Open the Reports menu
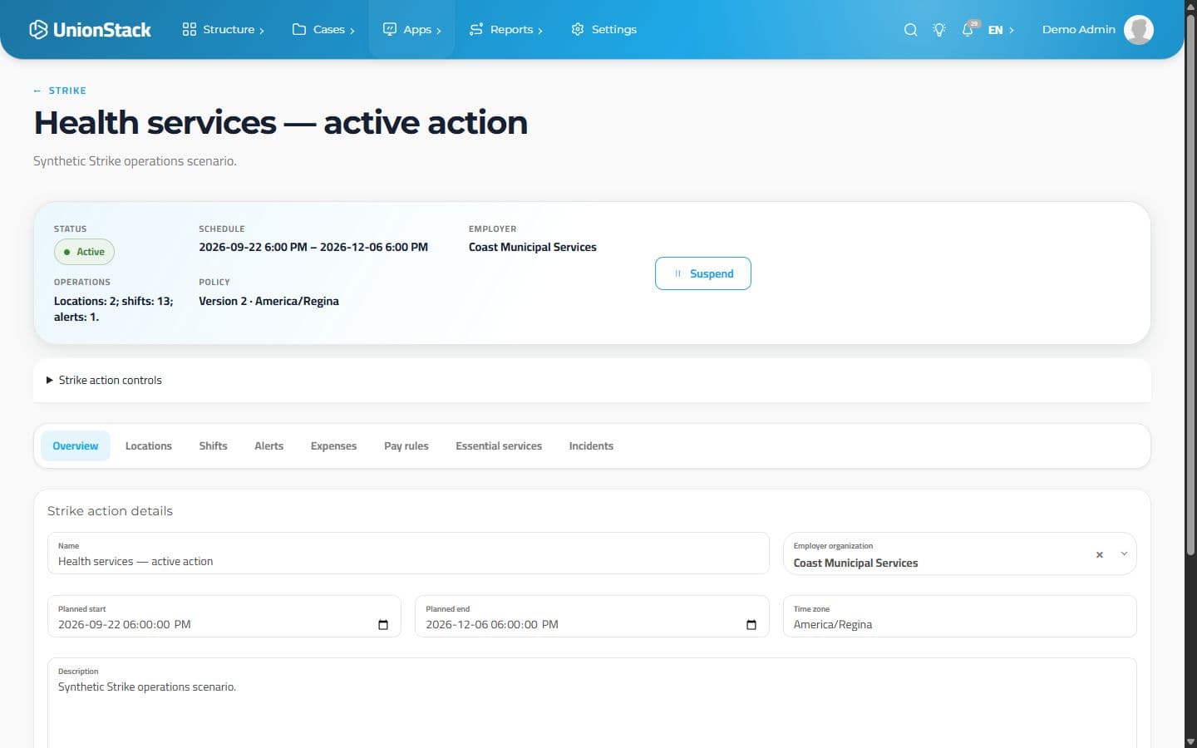This screenshot has width=1197, height=748. point(505,30)
